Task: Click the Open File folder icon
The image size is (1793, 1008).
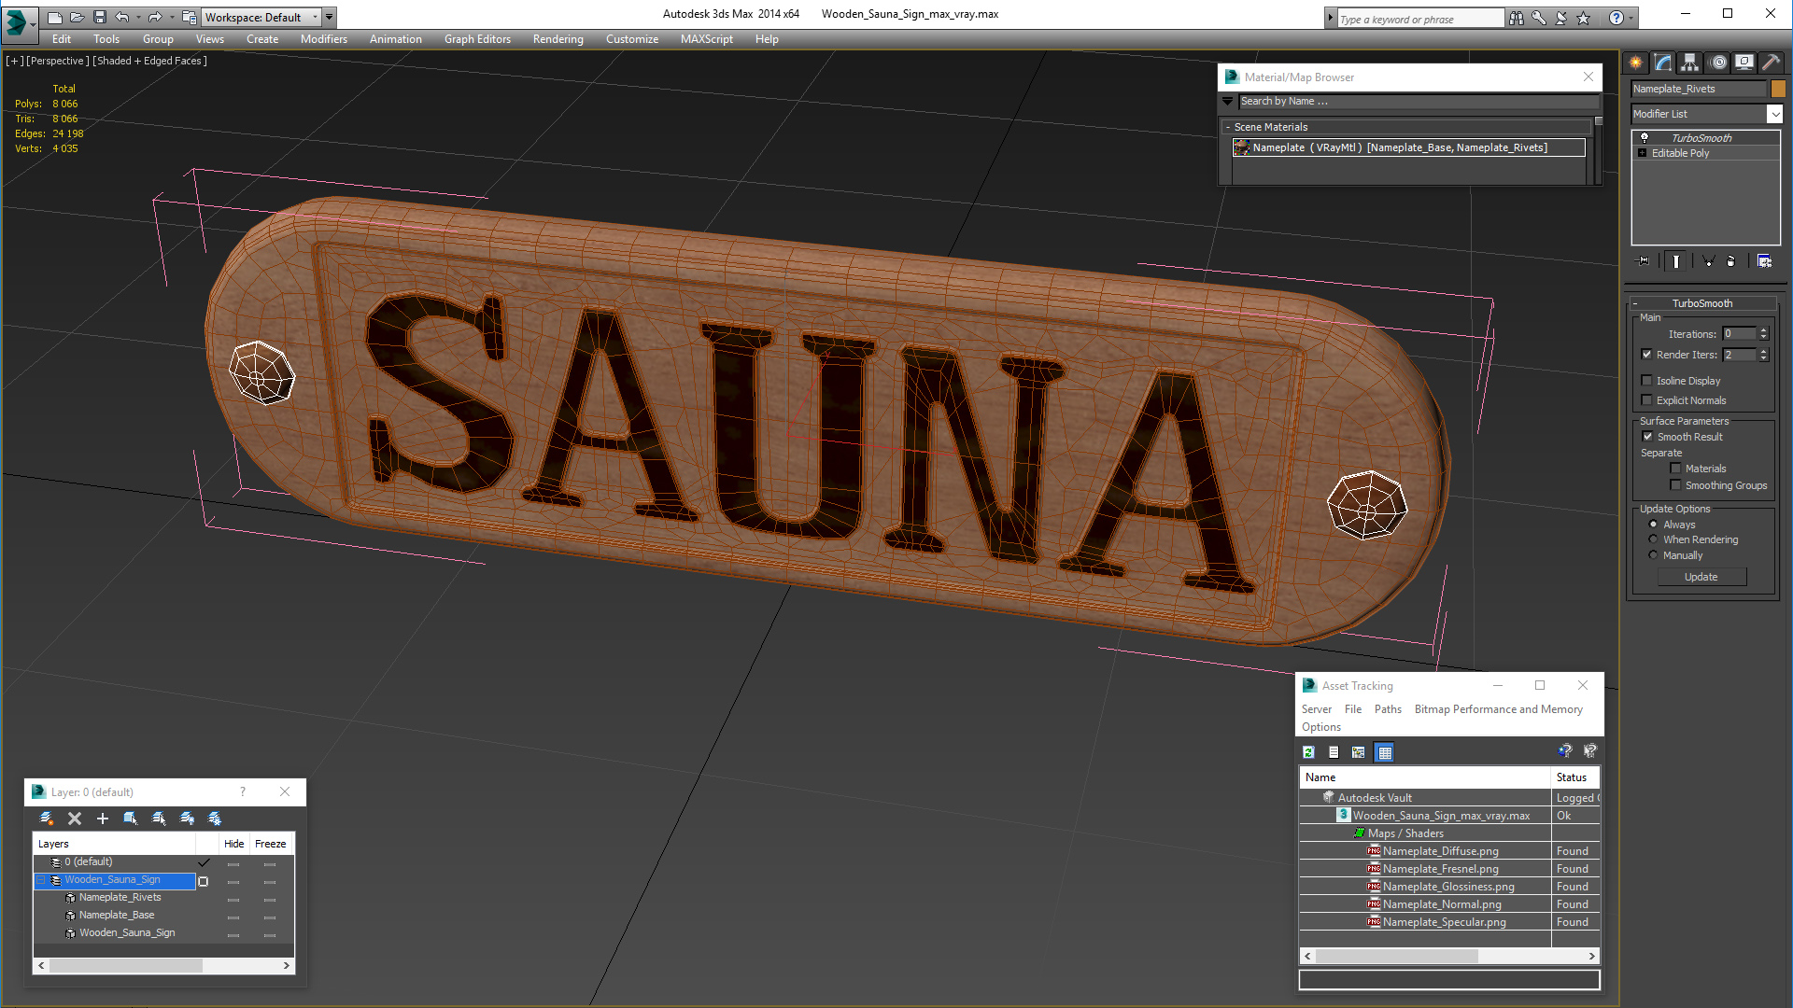Action: (x=77, y=17)
